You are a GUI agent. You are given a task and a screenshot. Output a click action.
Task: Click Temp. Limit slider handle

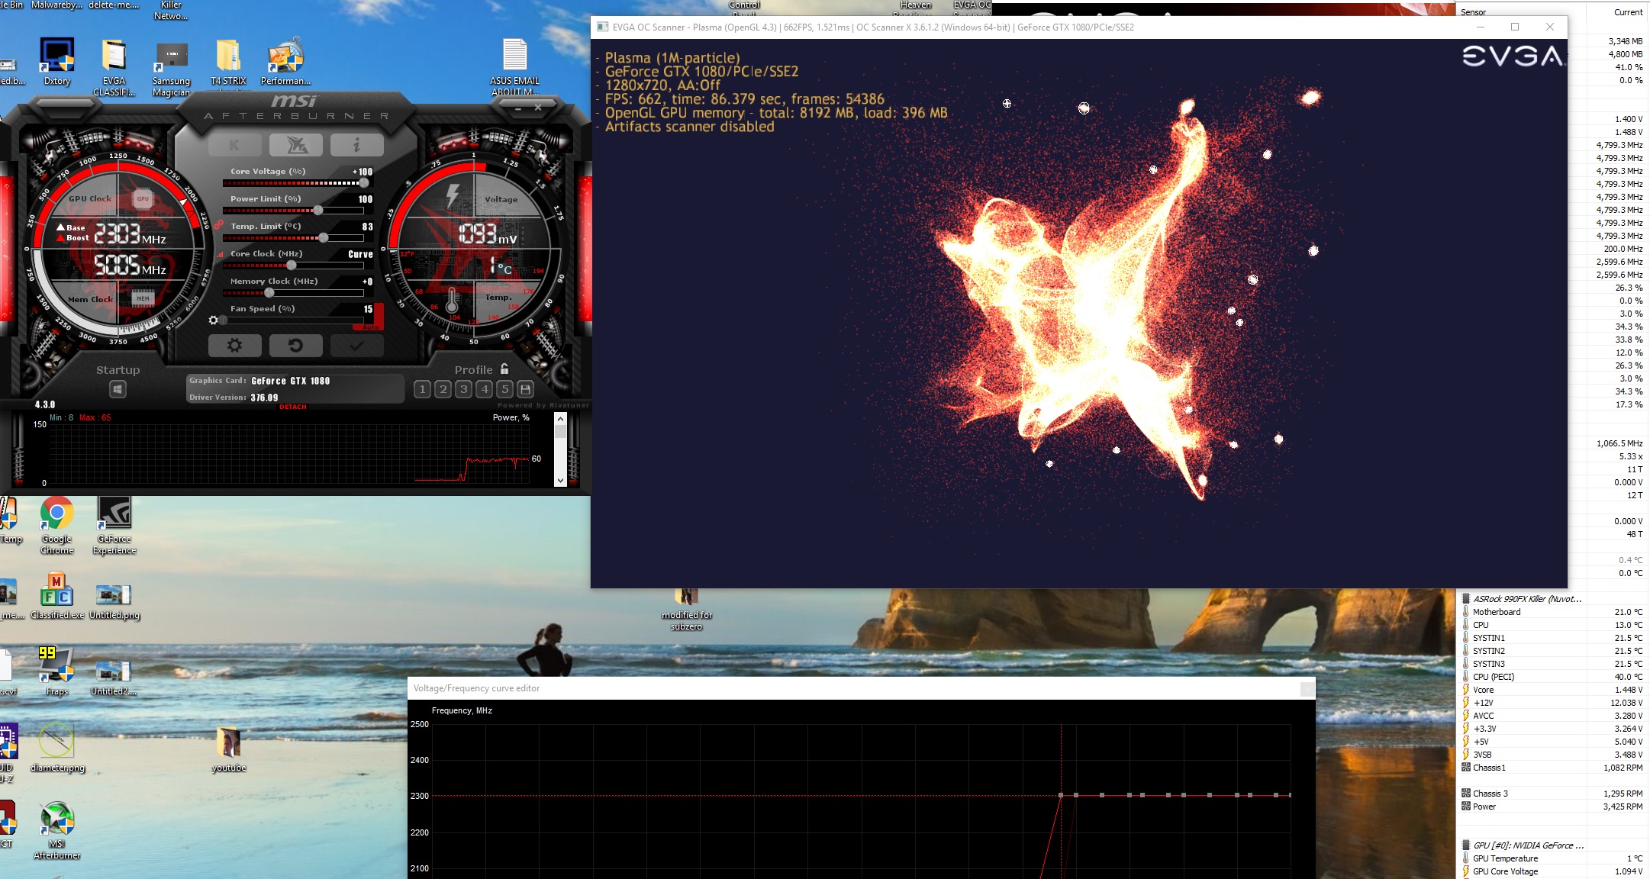tap(324, 238)
